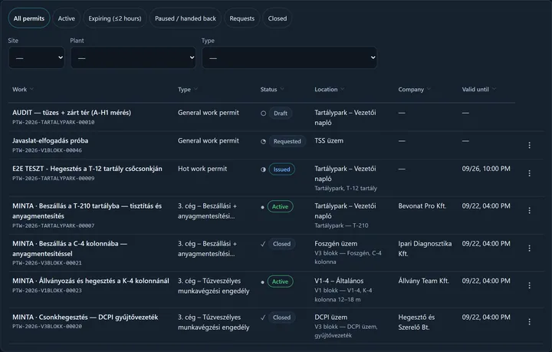Click the Tartálypark, T-12 tartály sublocation text
This screenshot has height=352, width=552.
coord(346,189)
